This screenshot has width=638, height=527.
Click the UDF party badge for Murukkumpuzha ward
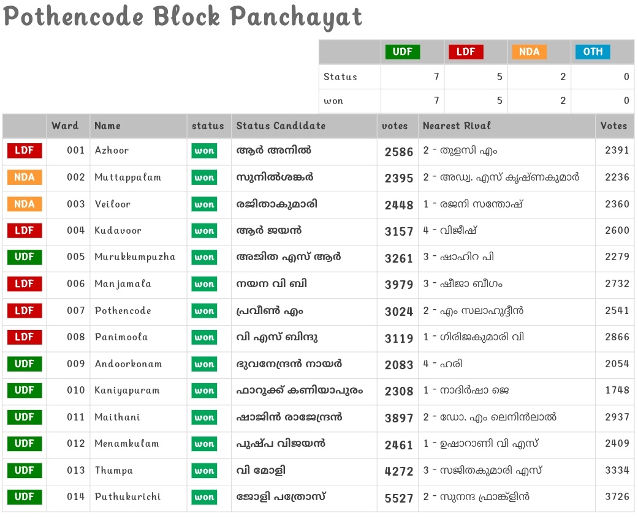(25, 257)
